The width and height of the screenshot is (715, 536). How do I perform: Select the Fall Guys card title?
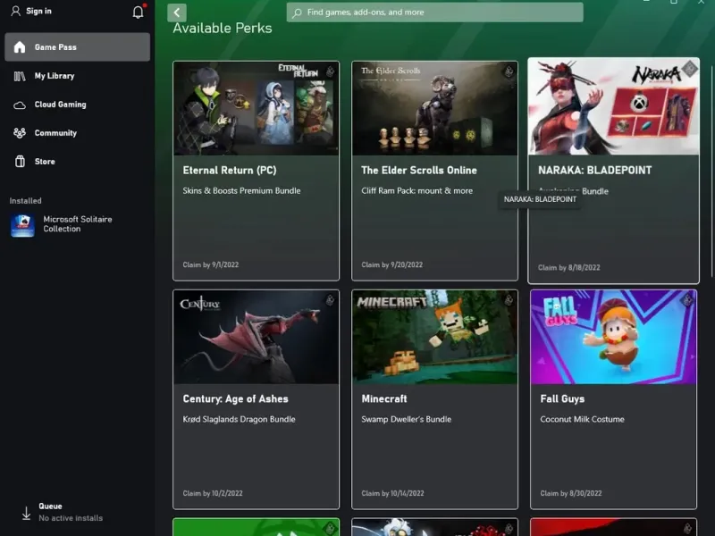[x=562, y=398]
